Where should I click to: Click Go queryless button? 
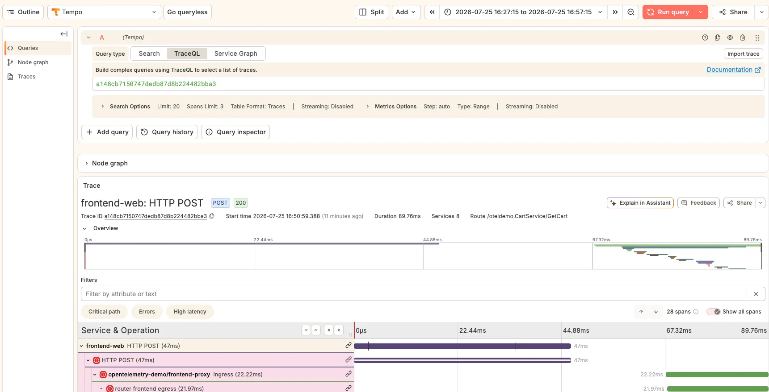(x=187, y=12)
